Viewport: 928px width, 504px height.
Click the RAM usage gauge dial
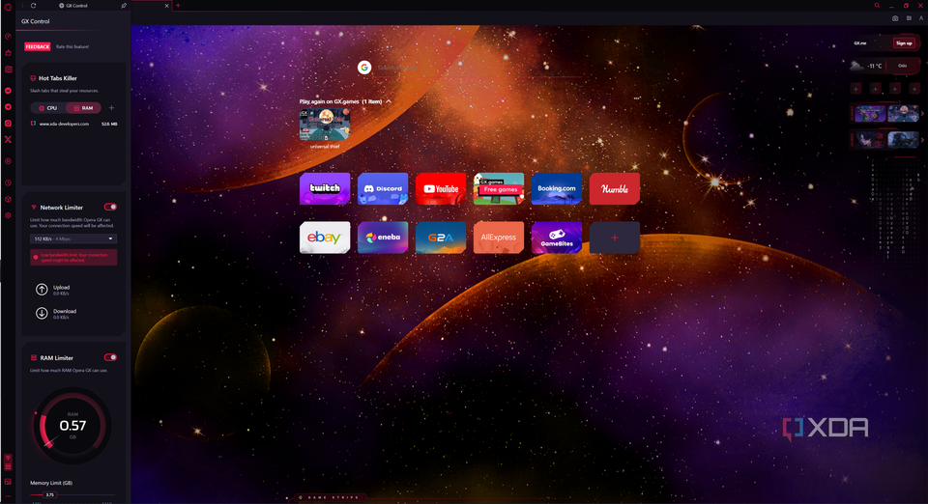(72, 426)
